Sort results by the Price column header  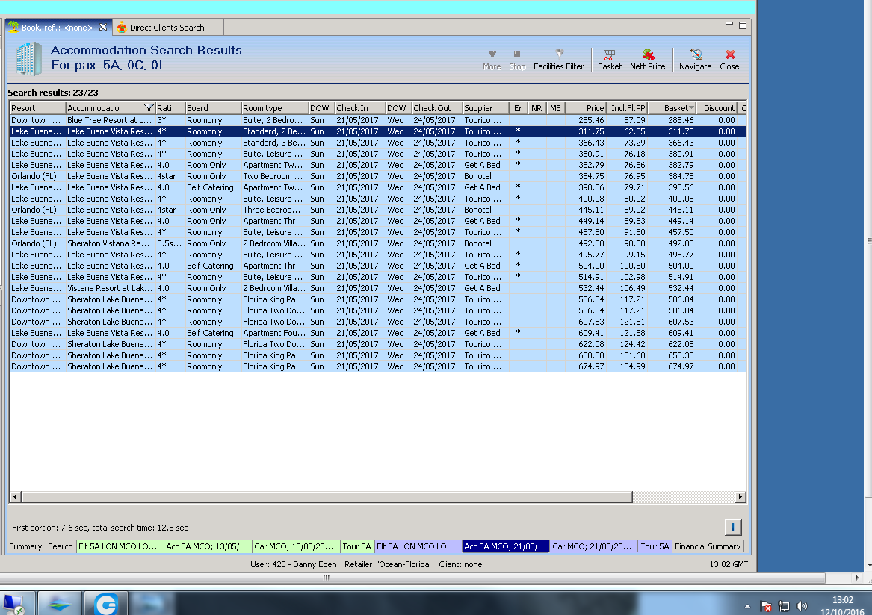586,108
